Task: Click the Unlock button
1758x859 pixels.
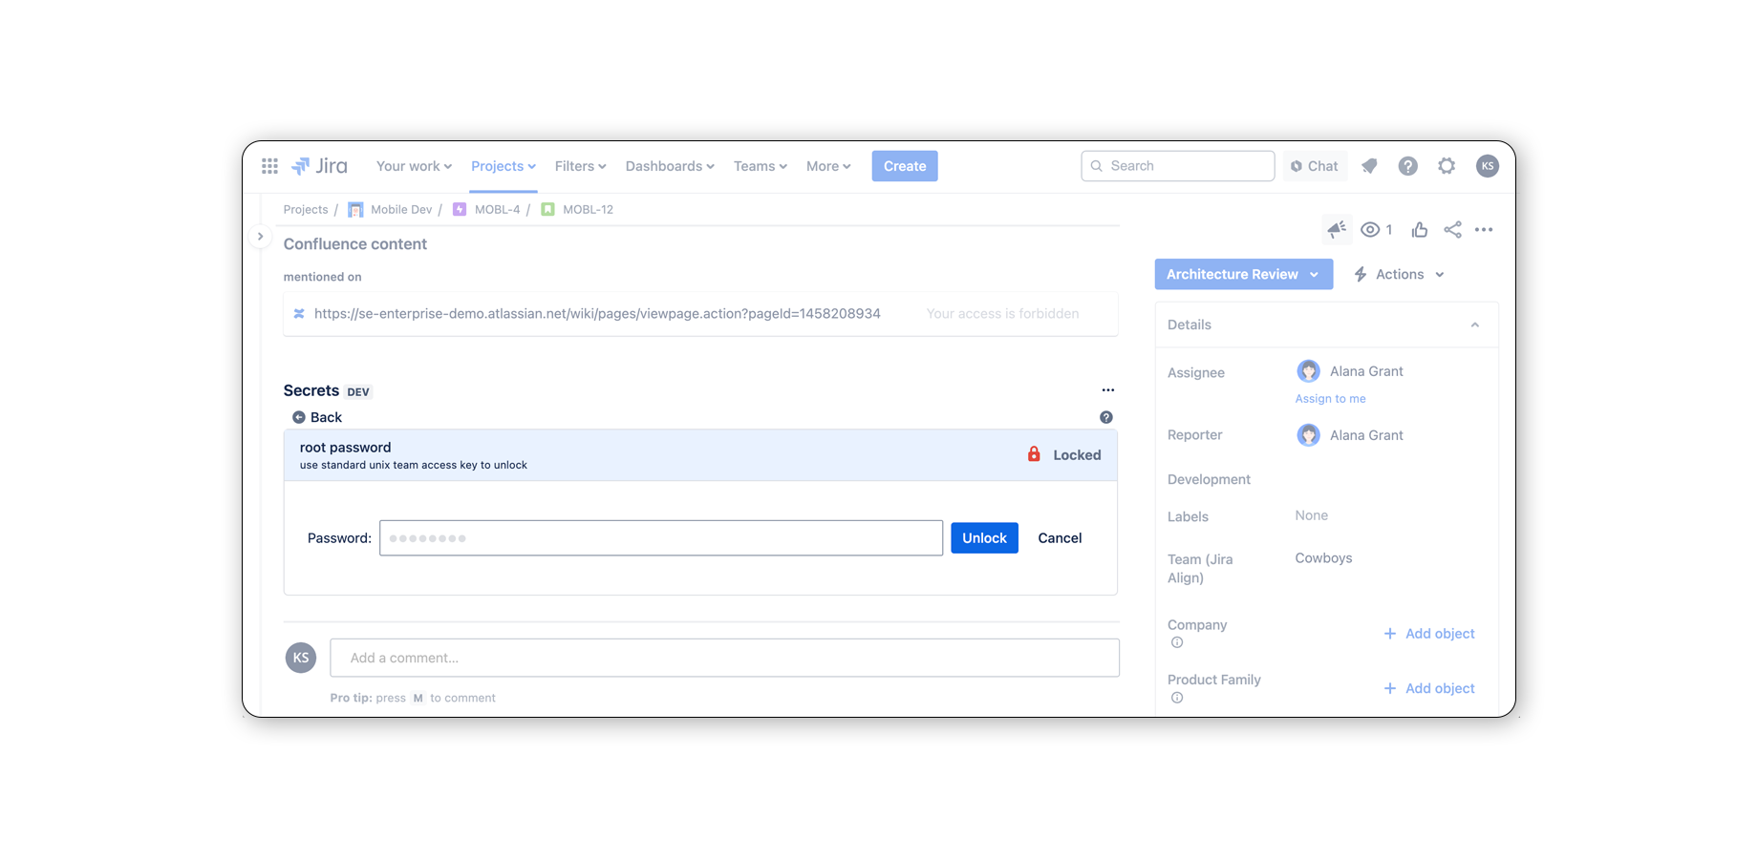Action: coord(984,538)
